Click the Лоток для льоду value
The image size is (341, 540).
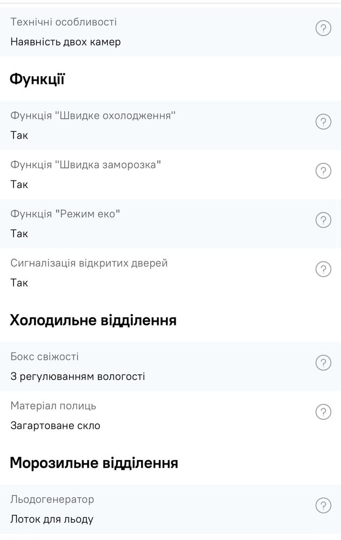52,519
